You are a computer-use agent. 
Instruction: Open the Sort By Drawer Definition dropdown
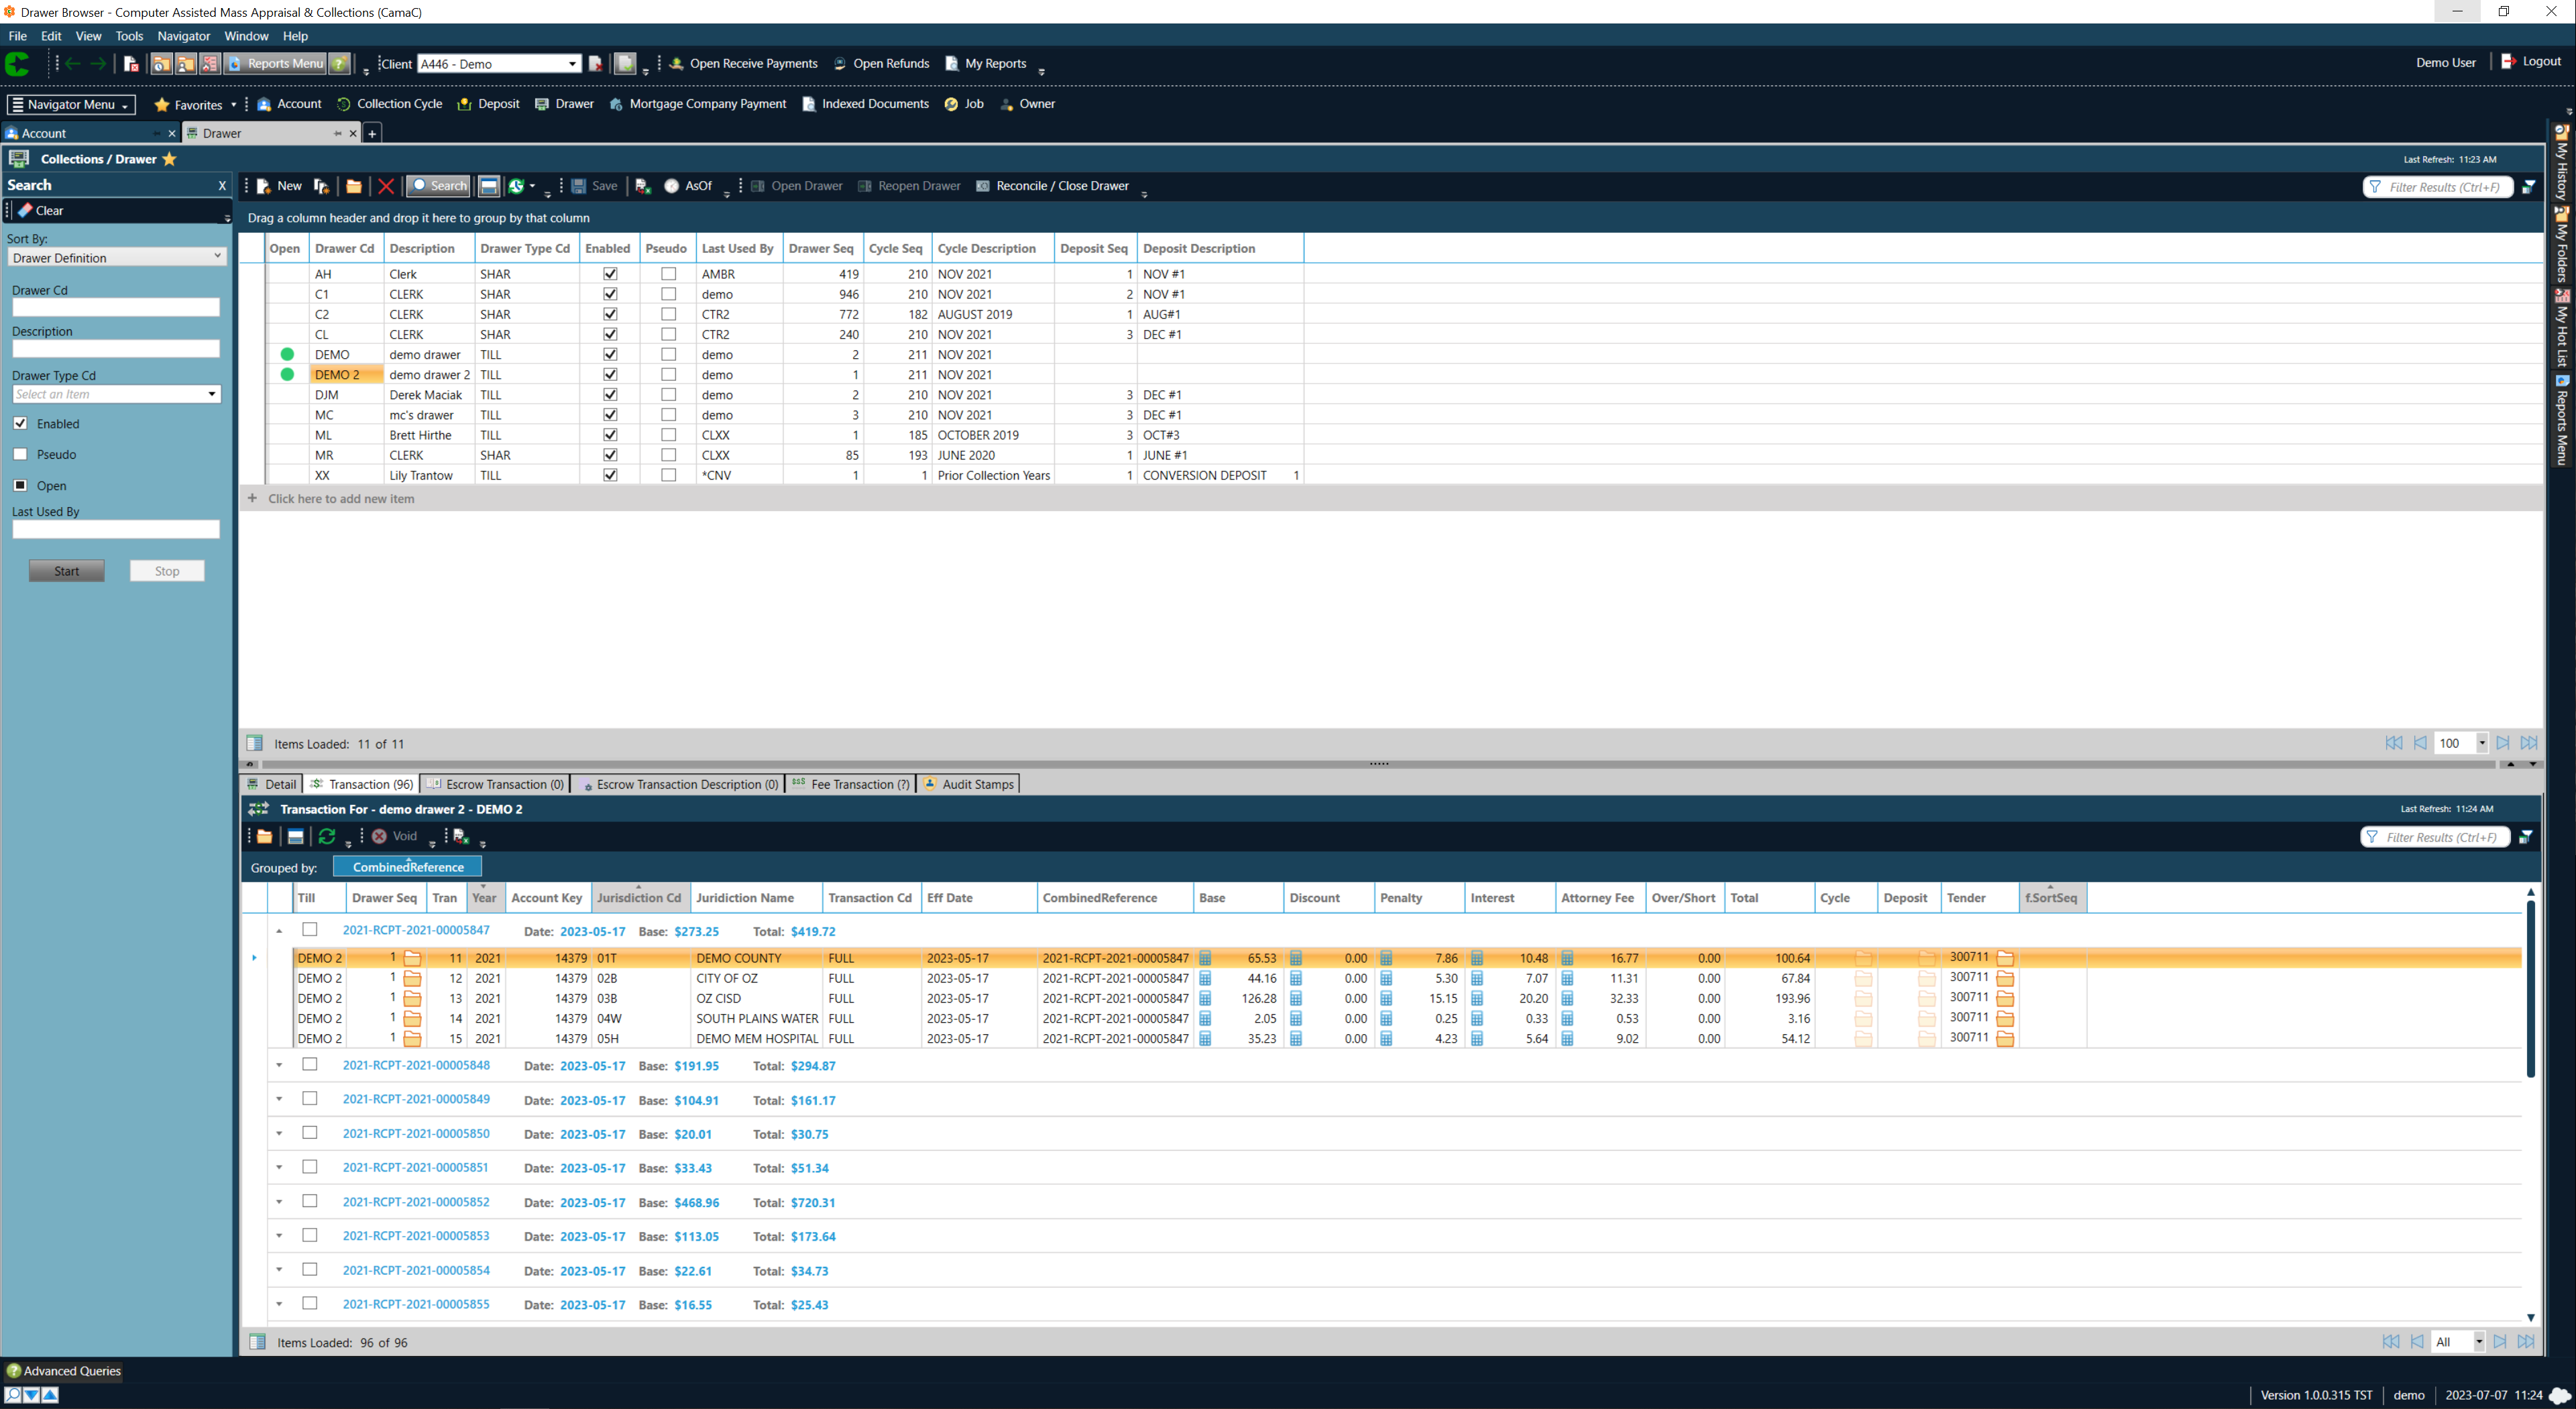117,257
